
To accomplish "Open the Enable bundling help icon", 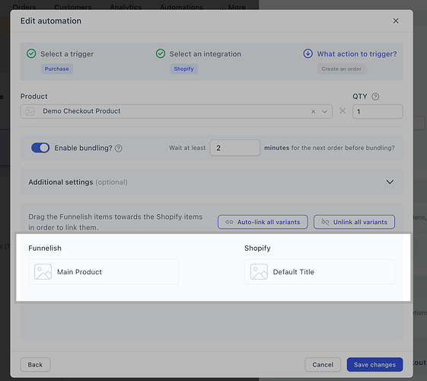I will (119, 149).
